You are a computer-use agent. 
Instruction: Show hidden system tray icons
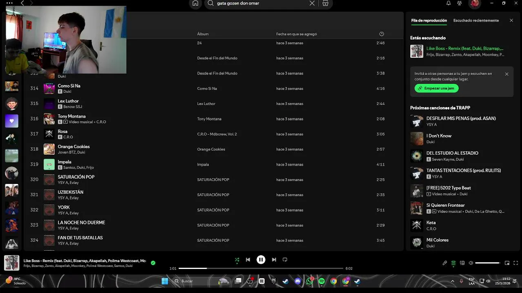coord(452,281)
